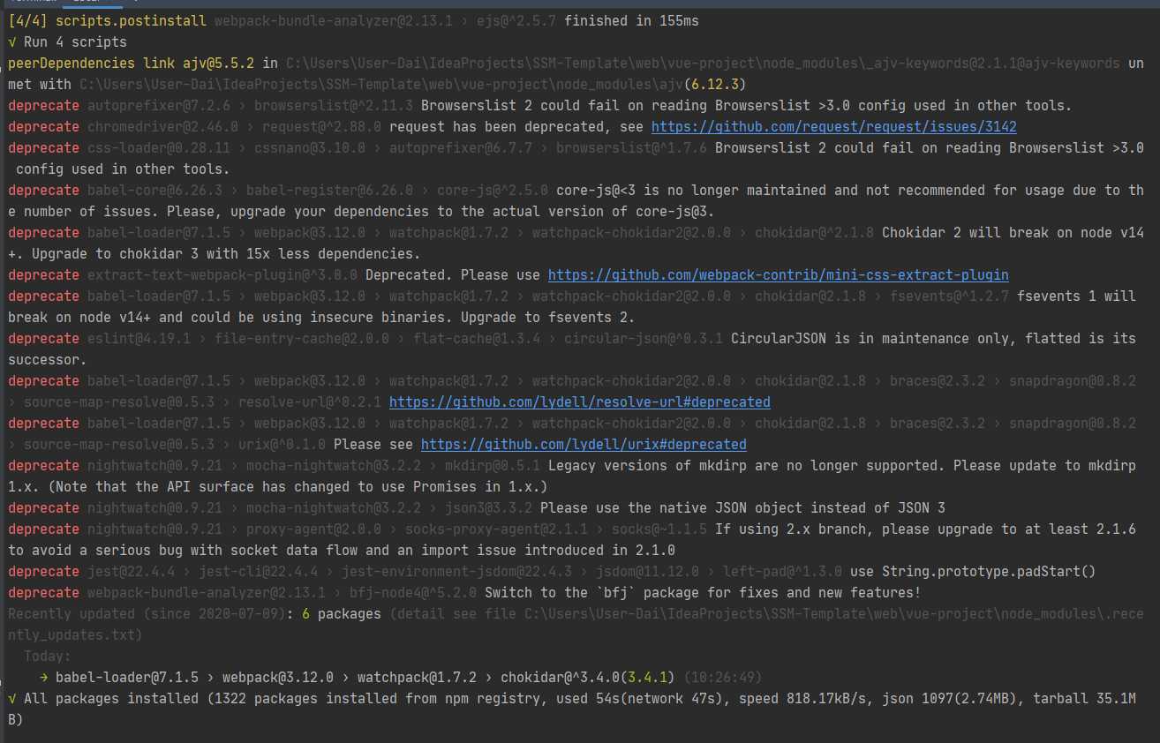Click the ajv version '(6.12.3)' text
This screenshot has width=1160, height=743.
pos(715,85)
